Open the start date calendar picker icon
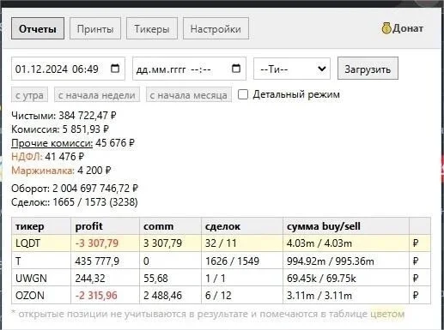 (115, 69)
